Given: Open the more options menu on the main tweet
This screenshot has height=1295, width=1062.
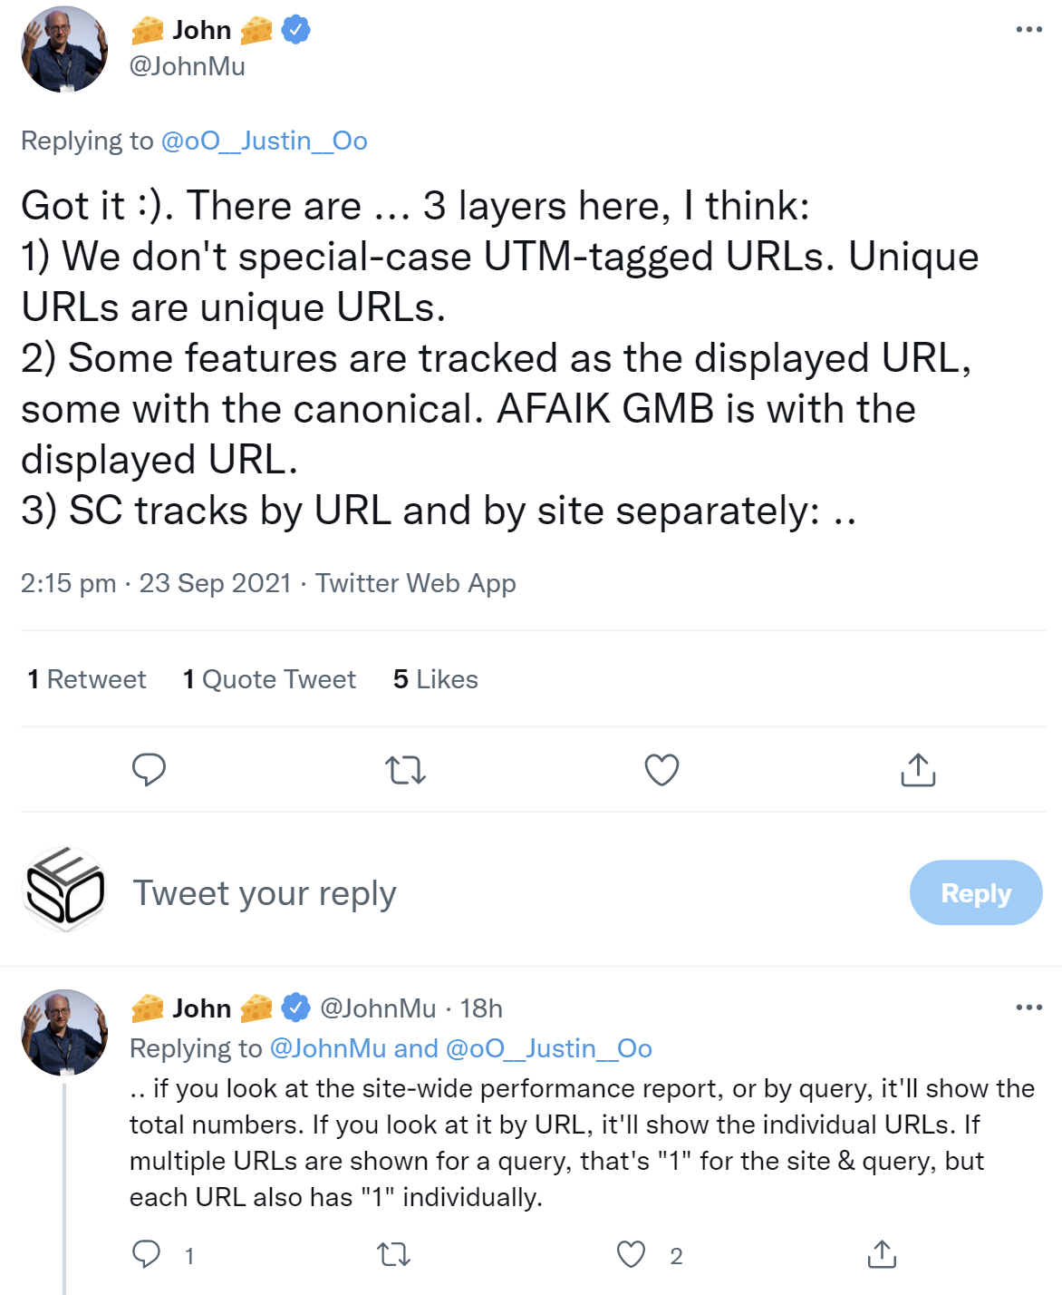Looking at the screenshot, I should tap(1027, 29).
